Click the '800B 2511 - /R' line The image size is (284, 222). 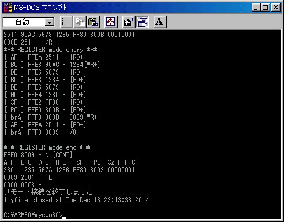(x=28, y=42)
